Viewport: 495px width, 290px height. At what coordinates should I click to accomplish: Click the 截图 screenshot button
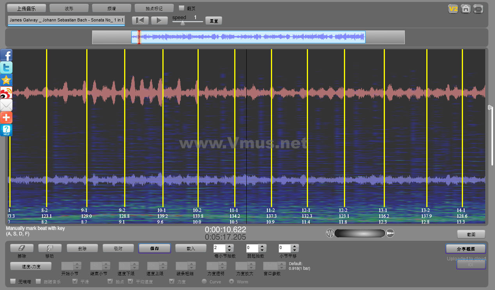point(471,234)
